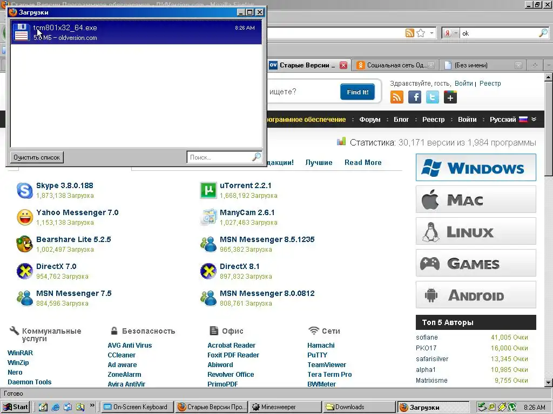Click the MSN Messenger 8.5.1235 icon
Viewport: 553px width, 414px height.
click(x=208, y=244)
